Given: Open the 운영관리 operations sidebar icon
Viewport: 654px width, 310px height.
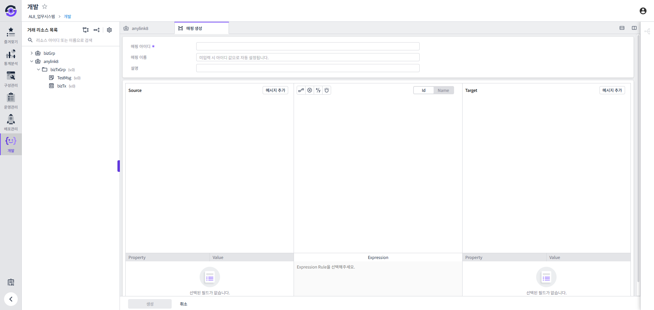Looking at the screenshot, I should point(11,101).
